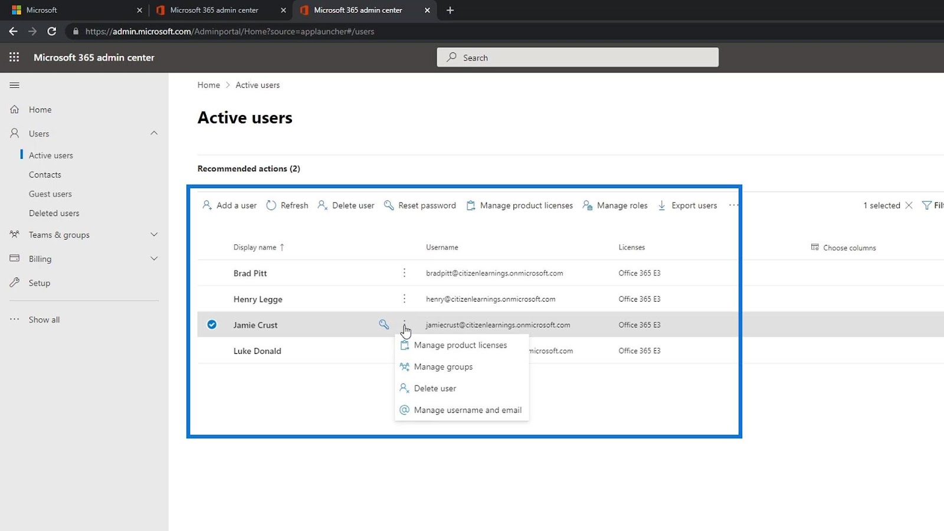
Task: Close the active Microsoft 365 admin center tab
Action: tap(427, 10)
